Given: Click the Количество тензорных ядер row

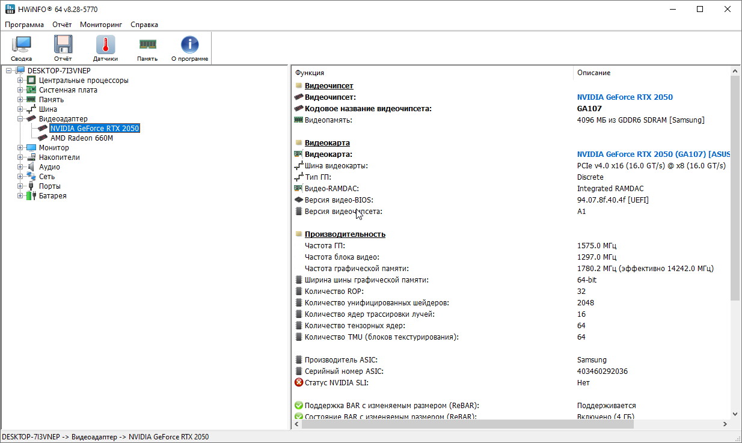Looking at the screenshot, I should 511,326.
